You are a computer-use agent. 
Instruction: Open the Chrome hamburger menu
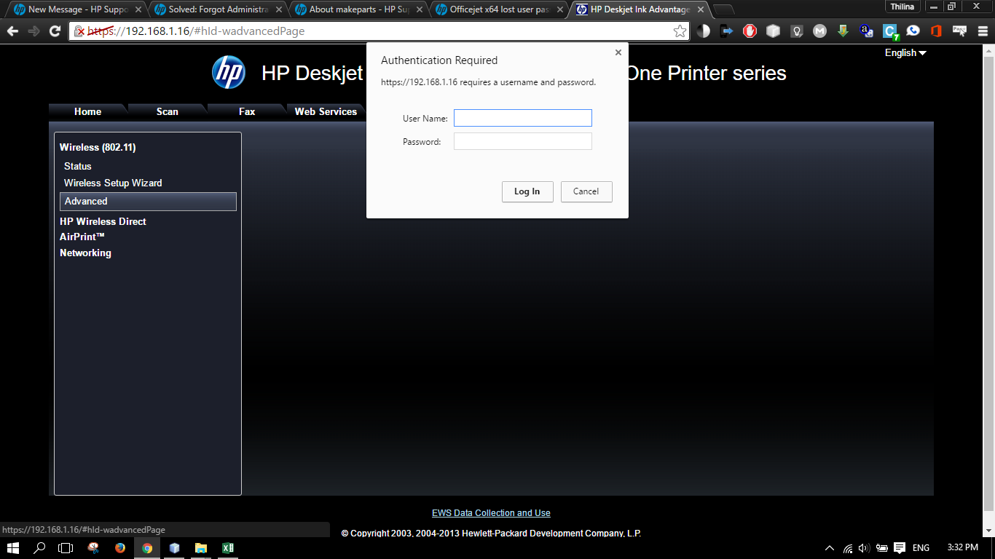click(x=980, y=31)
